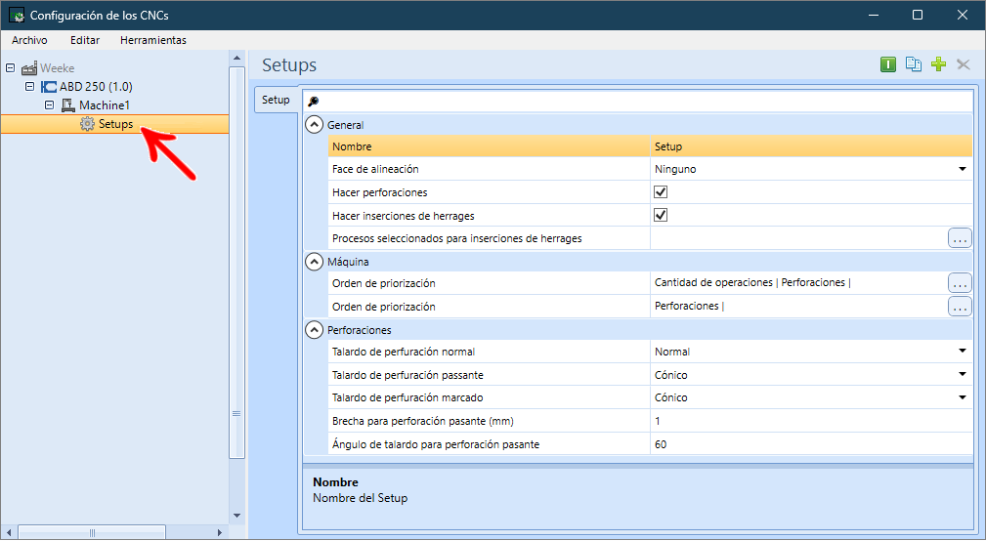Click Procesos seleccionados para inserciones de herrages label
This screenshot has height=541, width=986.
[x=457, y=239]
